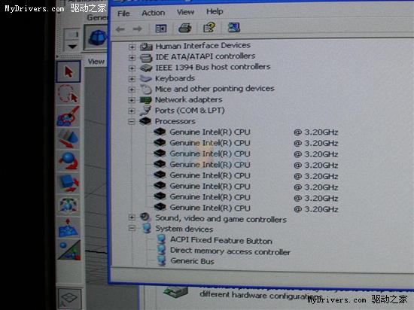This screenshot has height=310, width=414.
Task: Expand IDE ATA/ATAPI controllers node
Action: click(x=132, y=57)
